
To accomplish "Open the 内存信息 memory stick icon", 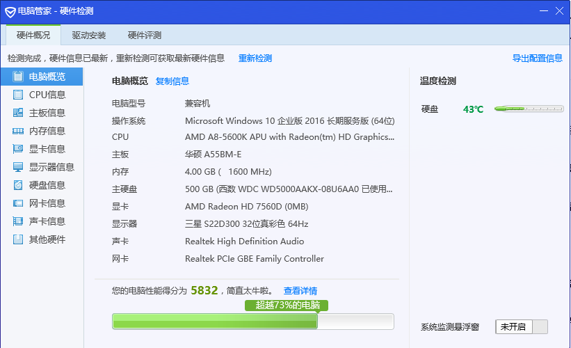I will (18, 131).
